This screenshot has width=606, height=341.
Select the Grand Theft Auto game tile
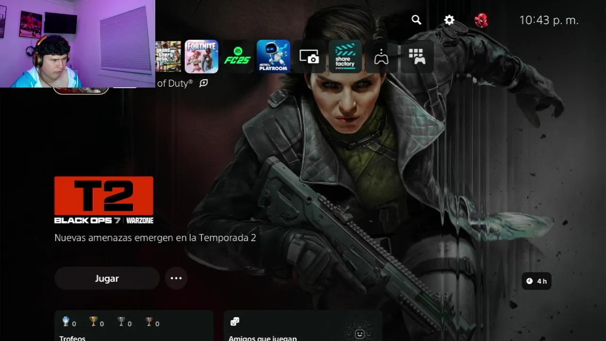(x=168, y=56)
